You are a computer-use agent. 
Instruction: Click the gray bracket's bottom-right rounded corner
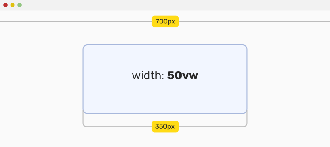pyautogui.click(x=245, y=125)
